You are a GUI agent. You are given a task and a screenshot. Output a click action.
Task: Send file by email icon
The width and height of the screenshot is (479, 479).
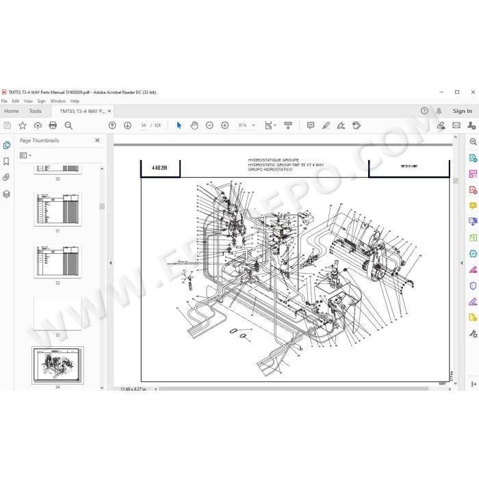[x=456, y=125]
